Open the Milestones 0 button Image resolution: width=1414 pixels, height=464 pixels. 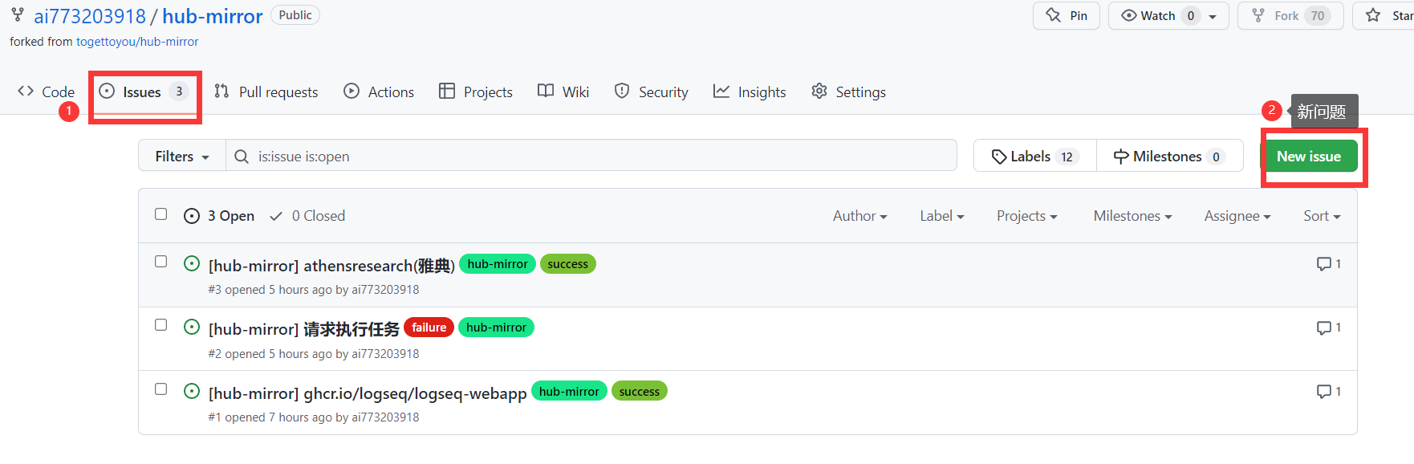(x=1170, y=157)
